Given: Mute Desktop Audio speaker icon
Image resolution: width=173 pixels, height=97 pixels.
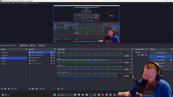Looking at the screenshot, I should click(128, 56).
